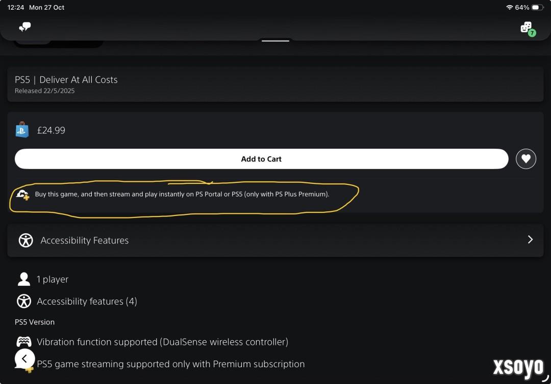The height and width of the screenshot is (384, 551).
Task: Tap the Wi-Fi icon in status bar
Action: 509,8
